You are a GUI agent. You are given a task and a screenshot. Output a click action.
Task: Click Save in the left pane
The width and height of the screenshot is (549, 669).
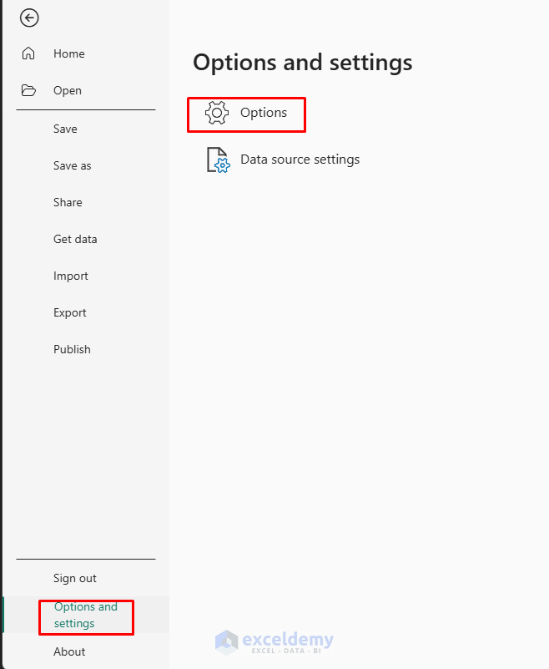(x=65, y=129)
